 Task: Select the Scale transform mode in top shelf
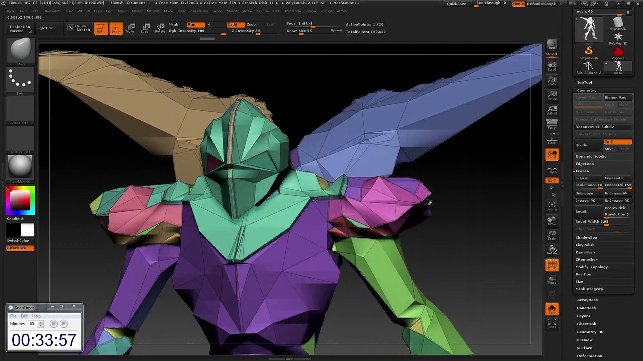pos(145,28)
